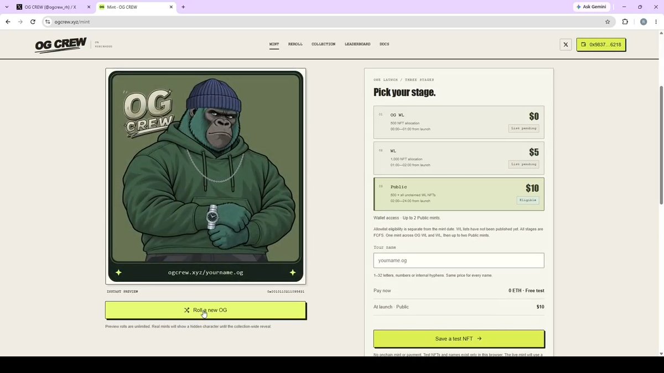This screenshot has height=373, width=664.
Task: Select the WL $5 stage
Action: click(x=459, y=158)
